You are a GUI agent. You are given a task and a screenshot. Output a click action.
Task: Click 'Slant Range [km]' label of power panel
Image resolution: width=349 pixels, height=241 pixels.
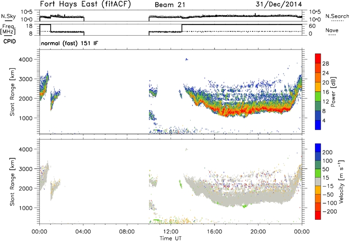(12, 92)
